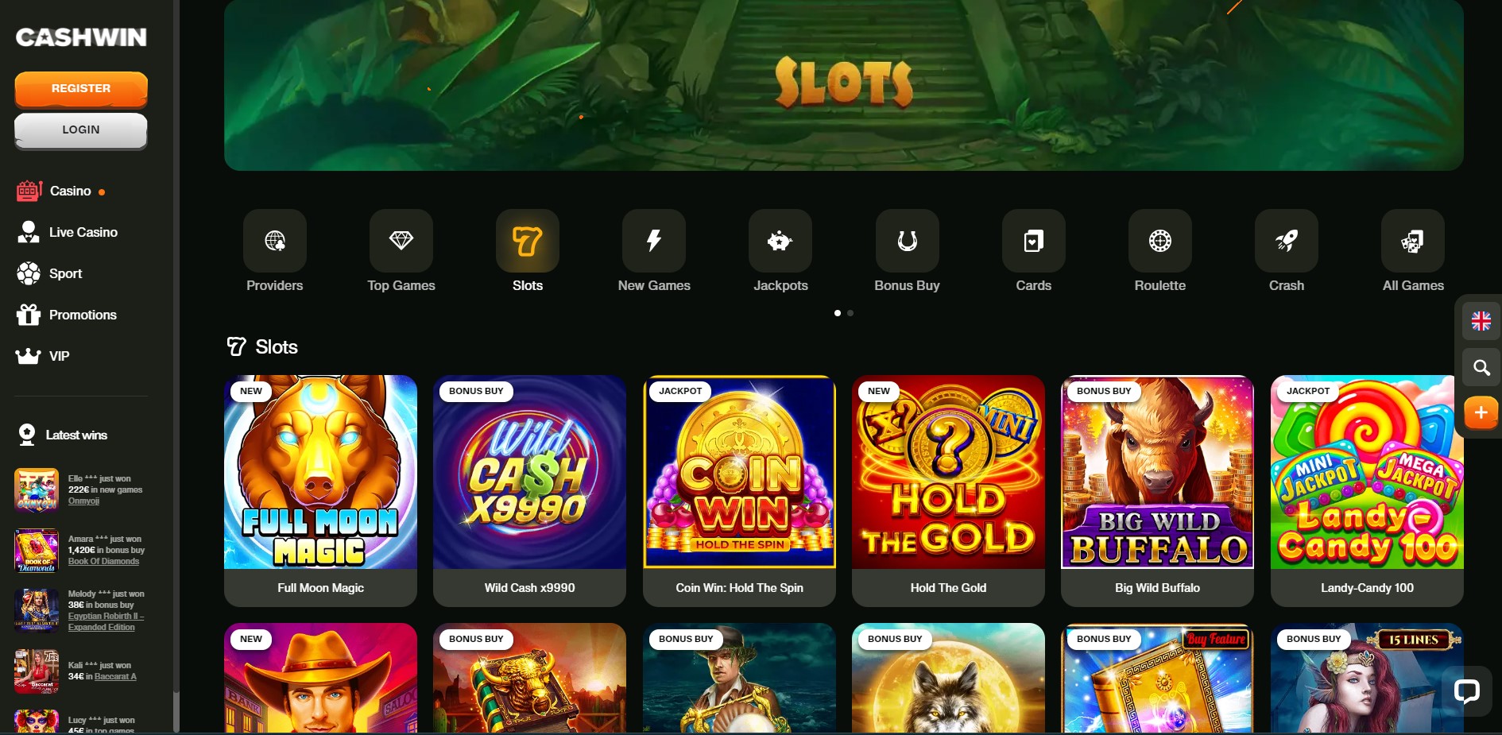This screenshot has height=735, width=1502.
Task: Open the Providers category icon
Action: click(x=275, y=241)
